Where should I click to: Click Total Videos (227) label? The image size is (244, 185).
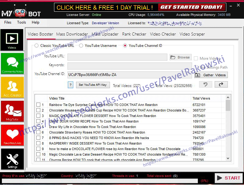pyautogui.click(x=127, y=86)
